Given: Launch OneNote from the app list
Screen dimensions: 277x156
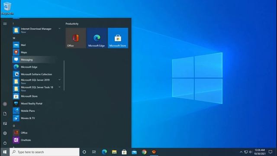Looking at the screenshot, I should [37, 140].
